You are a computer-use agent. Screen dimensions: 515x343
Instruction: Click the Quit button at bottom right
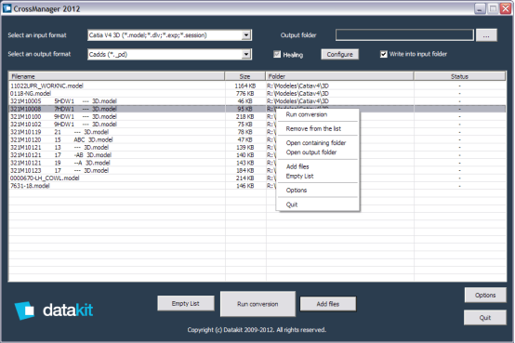485,317
